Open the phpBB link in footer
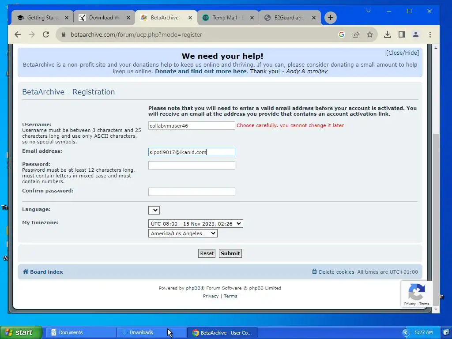The image size is (452, 339). click(x=193, y=288)
